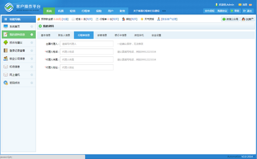This screenshot has width=257, height=159.
Task: Click the 密码修改 gear icon
Action: point(5,83)
